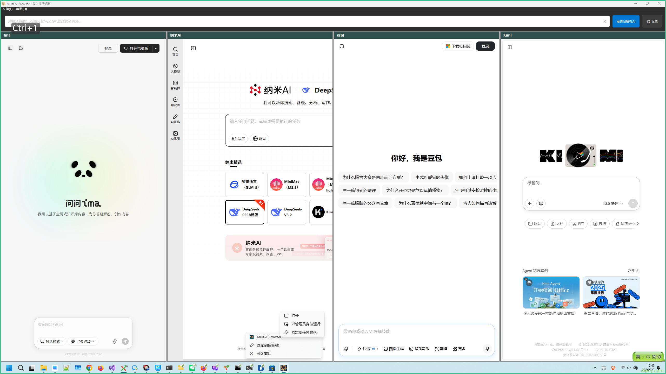
Task: Click the plus icon in Kimi input box
Action: pos(530,203)
